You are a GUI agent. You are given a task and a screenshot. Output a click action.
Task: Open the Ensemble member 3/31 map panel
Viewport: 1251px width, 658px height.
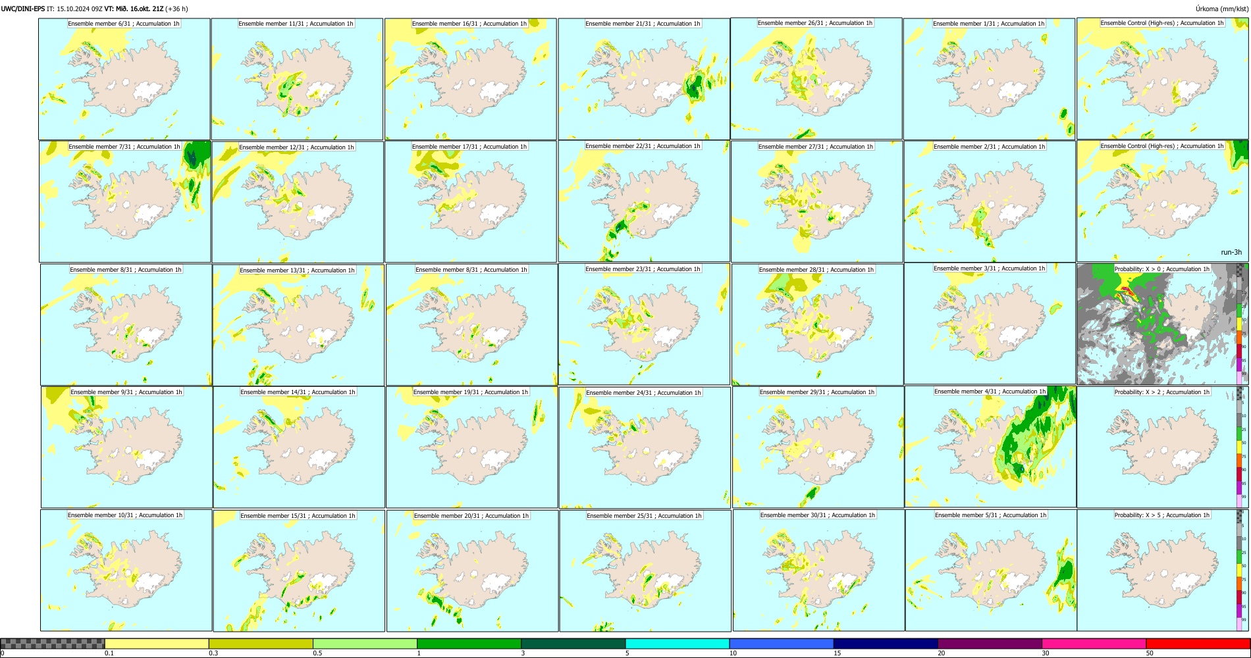click(x=990, y=323)
